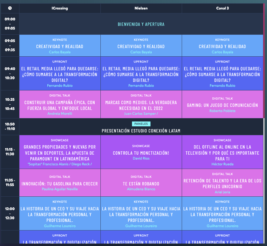
Task: Open Del Offline al Online showcase
Action: click(222, 152)
